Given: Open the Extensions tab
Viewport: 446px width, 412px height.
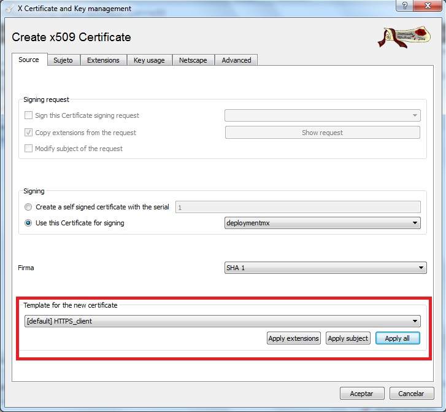Looking at the screenshot, I should coord(103,60).
